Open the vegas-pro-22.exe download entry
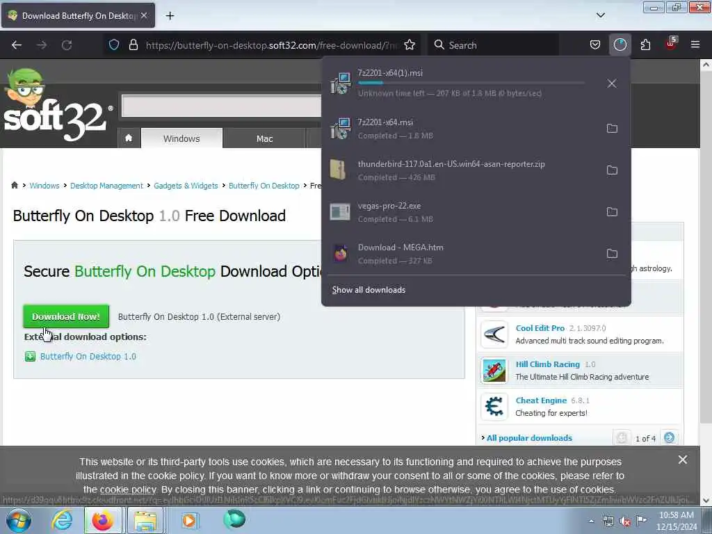The height and width of the screenshot is (534, 712). (463, 212)
